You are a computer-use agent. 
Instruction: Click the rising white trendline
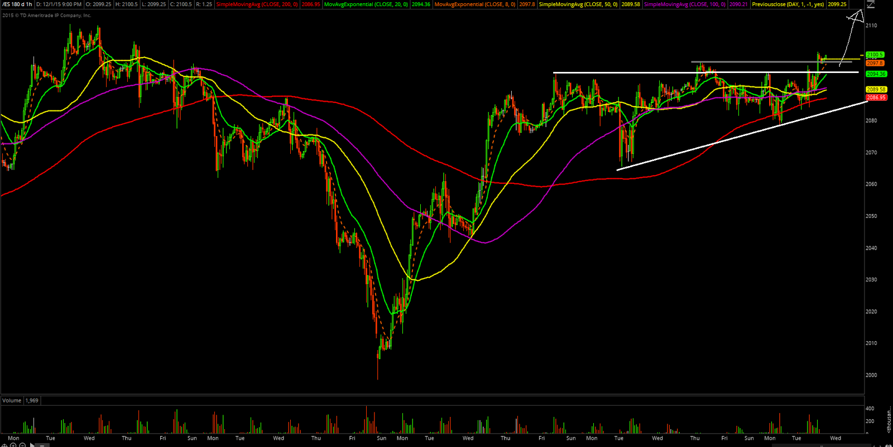click(742, 135)
